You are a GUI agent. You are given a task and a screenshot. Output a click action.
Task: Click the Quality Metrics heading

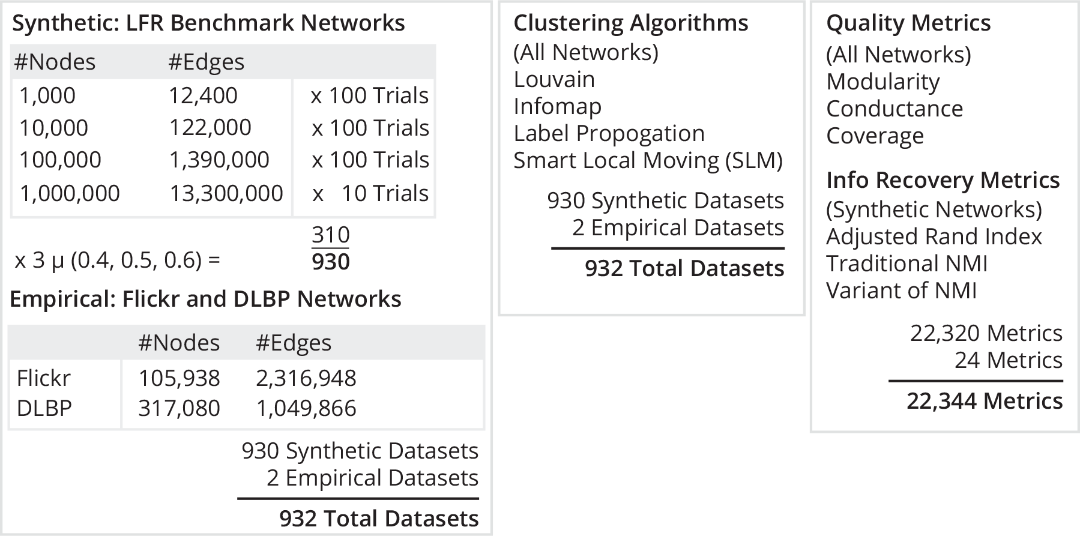(908, 23)
